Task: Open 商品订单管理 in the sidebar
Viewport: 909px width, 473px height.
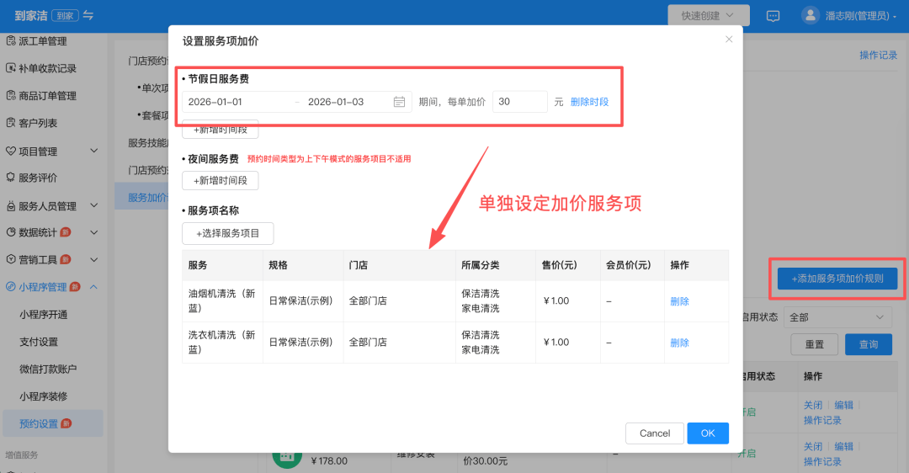Action: [47, 96]
